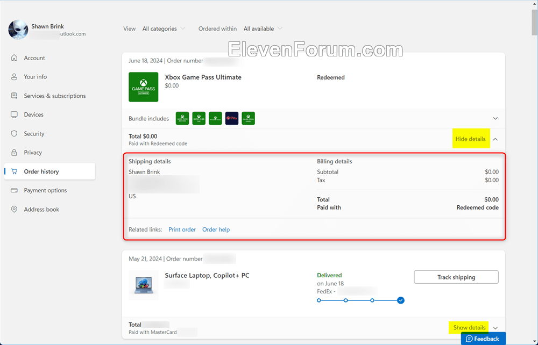Click the Billing details heading

pyautogui.click(x=334, y=161)
